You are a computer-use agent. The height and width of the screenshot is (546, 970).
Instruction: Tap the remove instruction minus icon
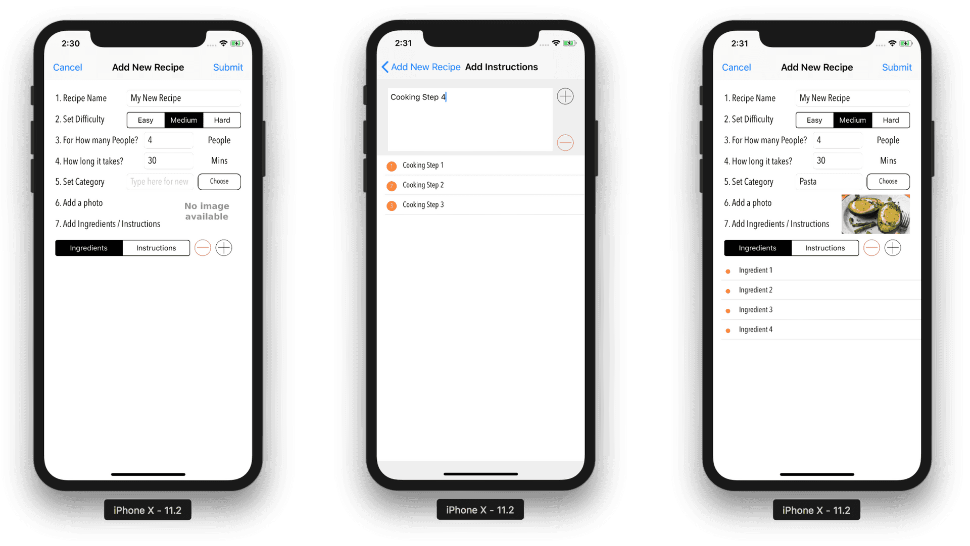click(x=565, y=142)
